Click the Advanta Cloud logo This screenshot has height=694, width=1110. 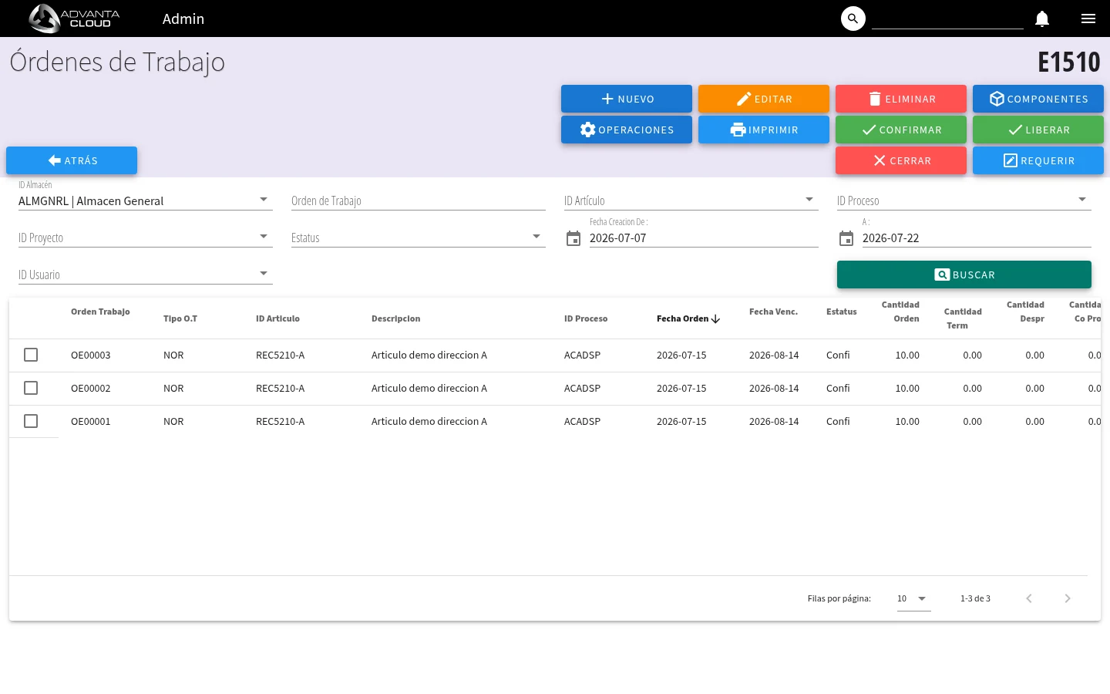[74, 19]
